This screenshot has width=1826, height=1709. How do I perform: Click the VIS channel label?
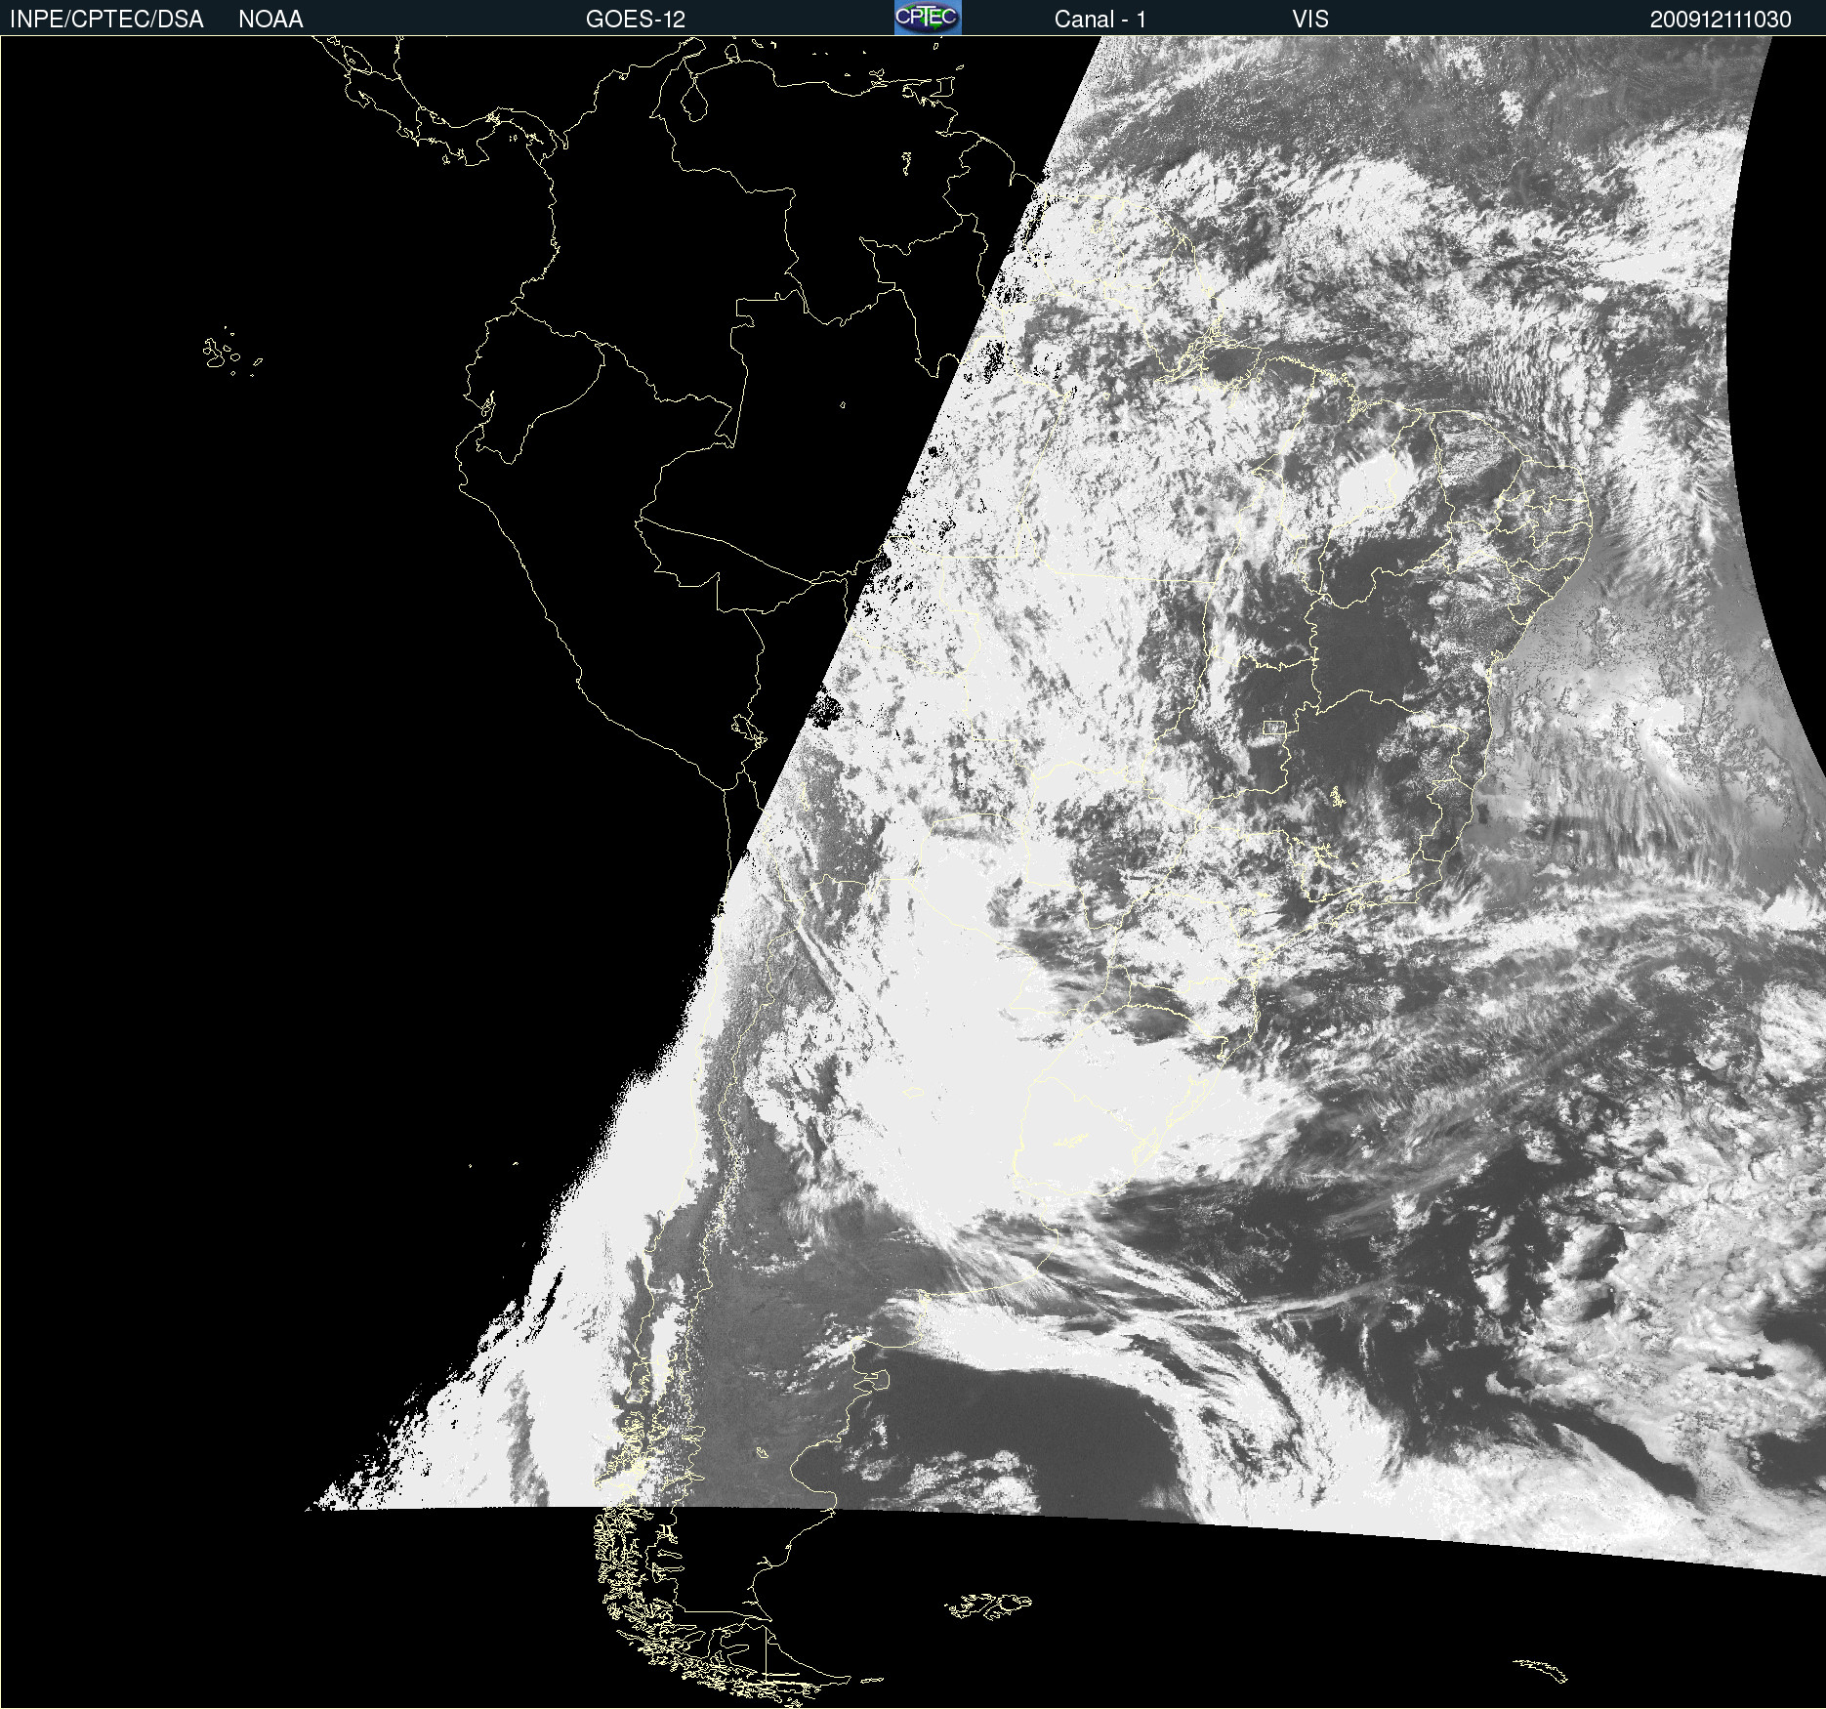pyautogui.click(x=1310, y=20)
